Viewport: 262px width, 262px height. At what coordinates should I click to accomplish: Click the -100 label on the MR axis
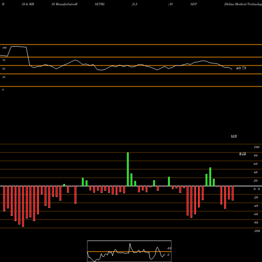pyautogui.click(x=257, y=231)
